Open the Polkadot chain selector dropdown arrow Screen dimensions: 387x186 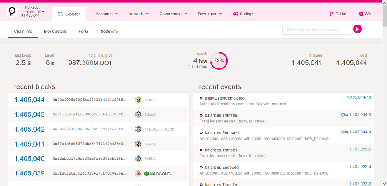pos(43,11)
